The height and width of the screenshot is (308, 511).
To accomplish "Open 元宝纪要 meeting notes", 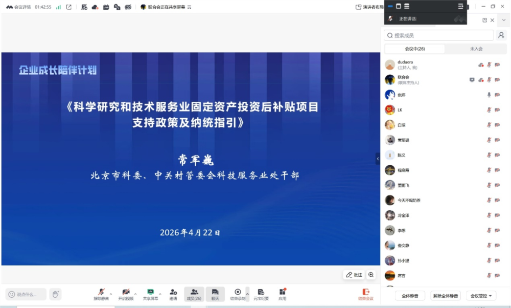I will (x=261, y=292).
